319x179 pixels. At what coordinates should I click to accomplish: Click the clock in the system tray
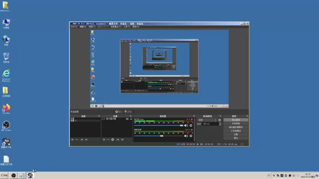(308, 175)
